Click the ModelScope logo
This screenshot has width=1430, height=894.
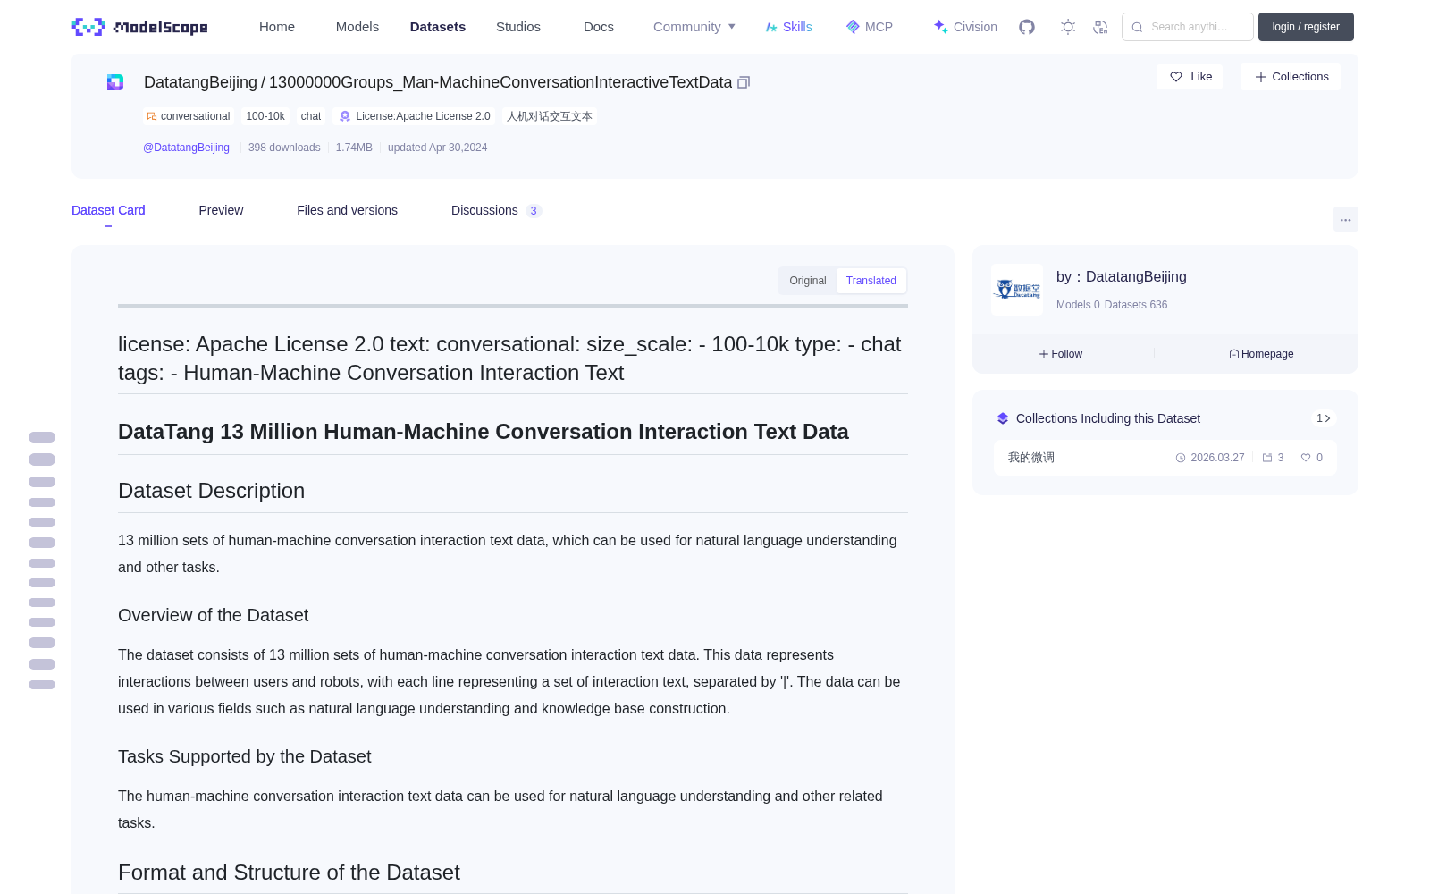coord(139,27)
